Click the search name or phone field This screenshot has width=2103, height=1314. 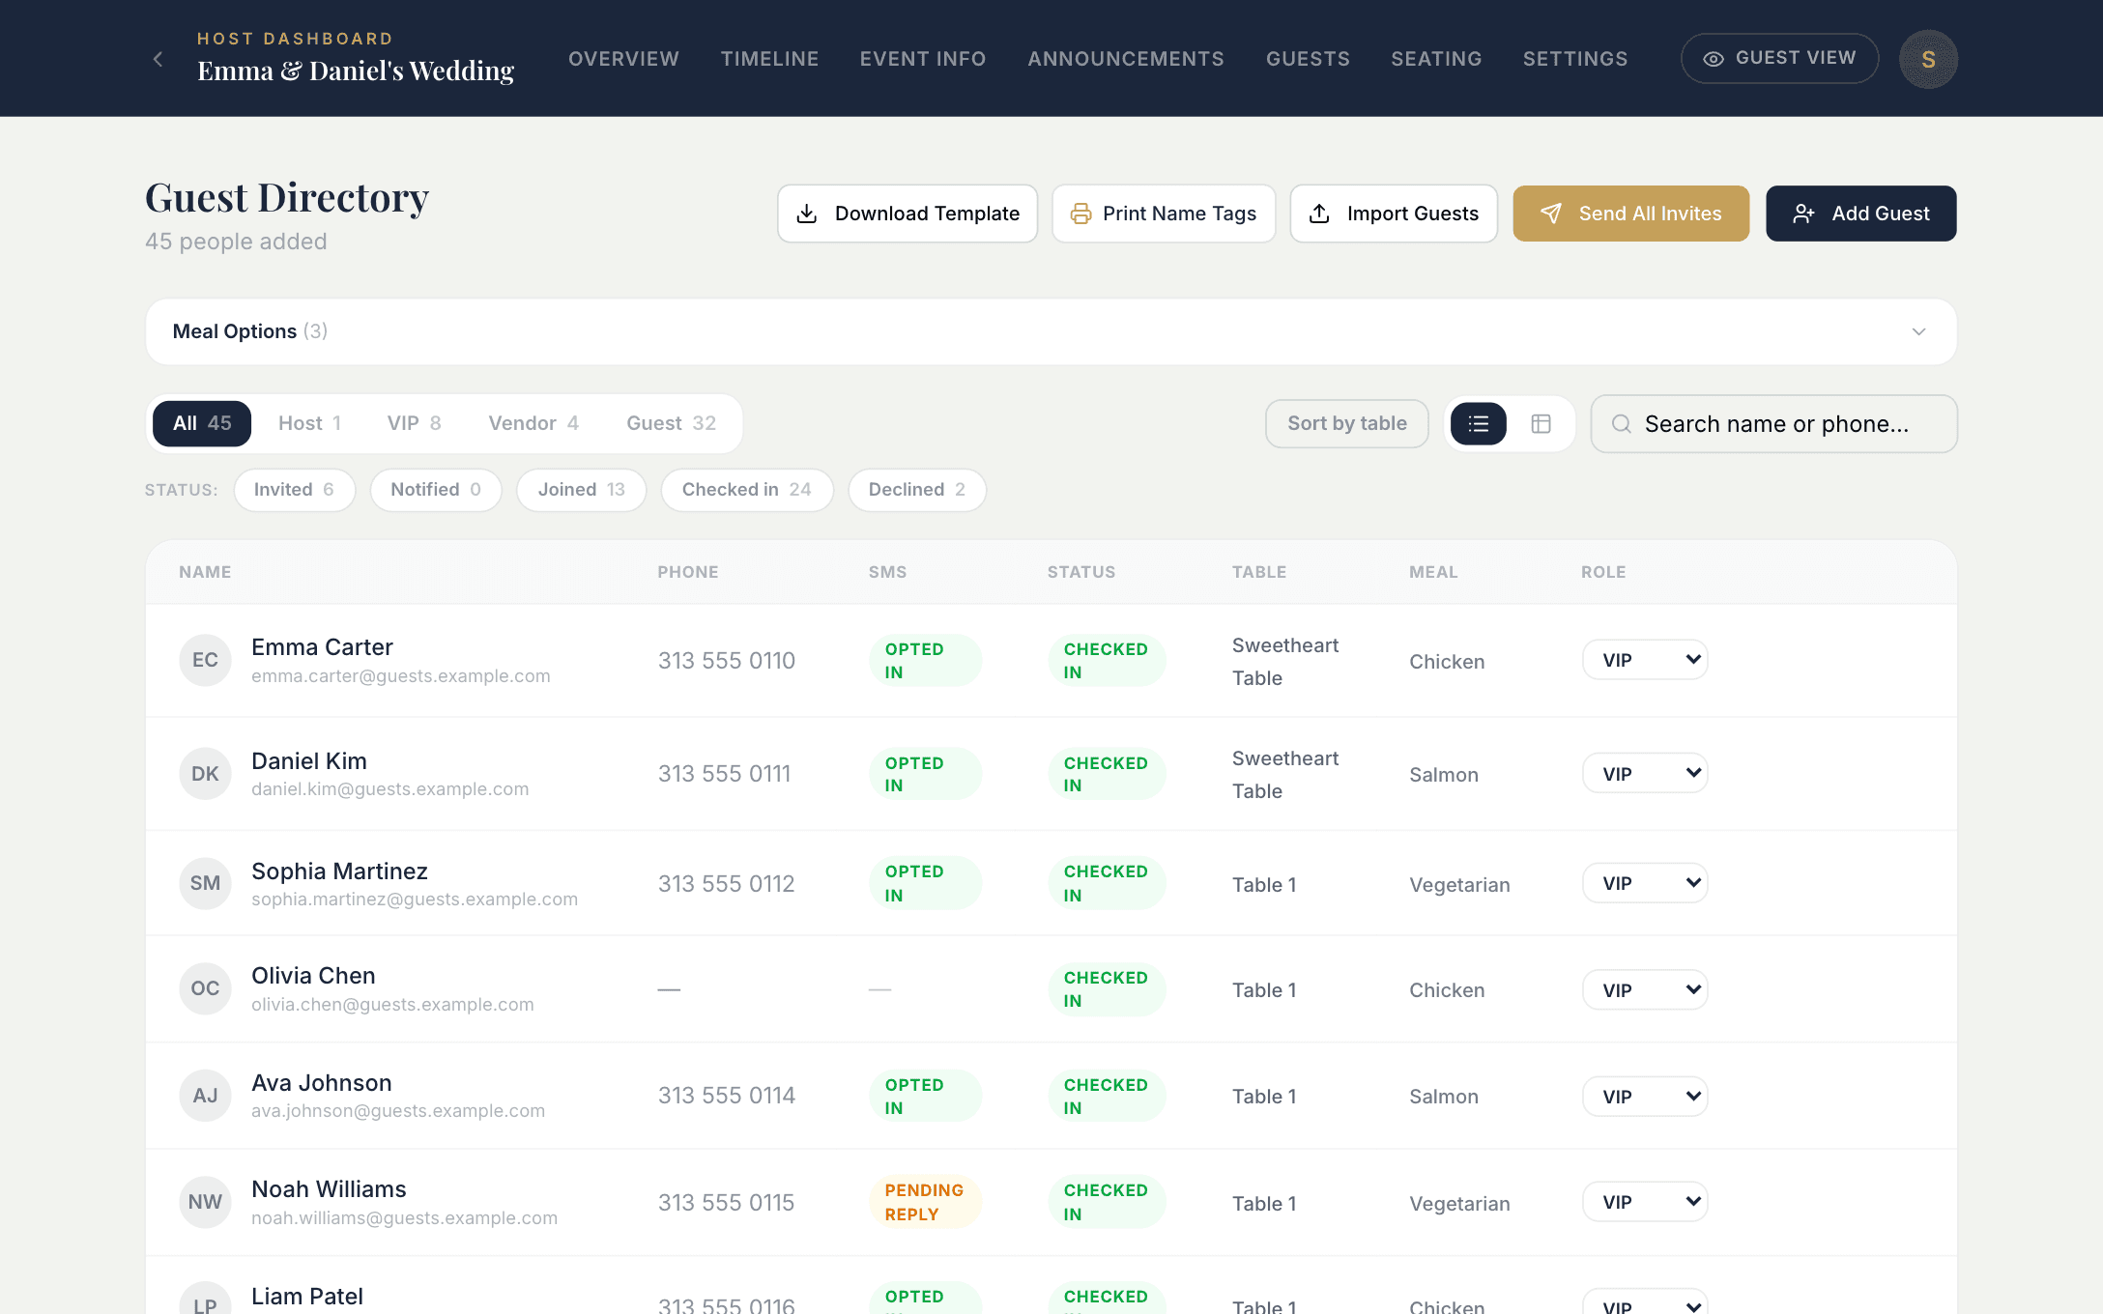coord(1774,424)
